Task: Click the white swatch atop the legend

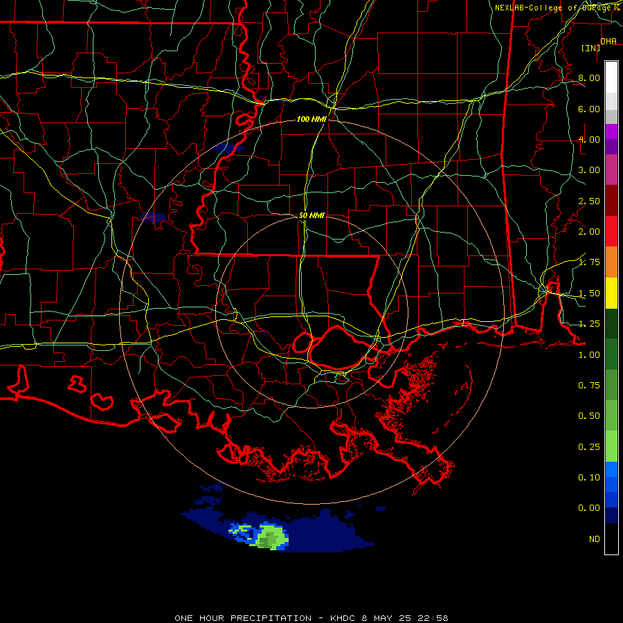Action: coord(611,77)
